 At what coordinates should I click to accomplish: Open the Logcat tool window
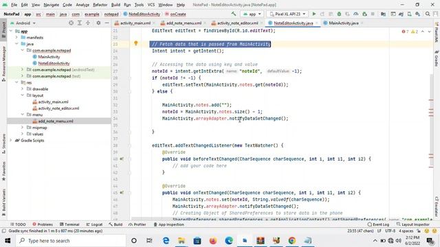[94, 224]
